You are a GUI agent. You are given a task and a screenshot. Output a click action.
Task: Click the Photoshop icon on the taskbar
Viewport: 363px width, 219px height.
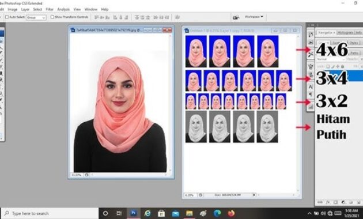click(134, 213)
